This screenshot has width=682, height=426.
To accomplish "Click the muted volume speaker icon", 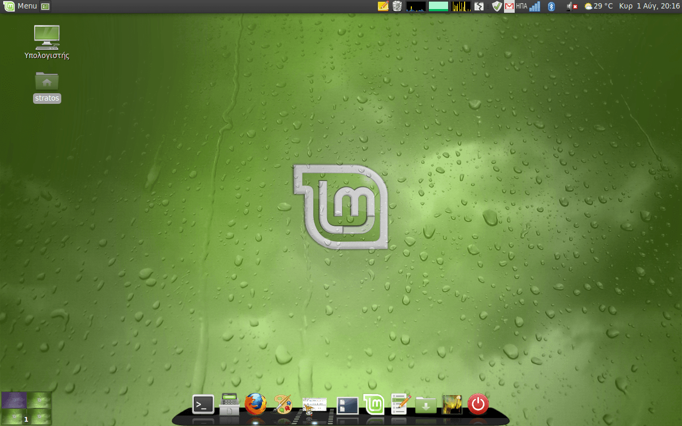I will click(x=572, y=6).
